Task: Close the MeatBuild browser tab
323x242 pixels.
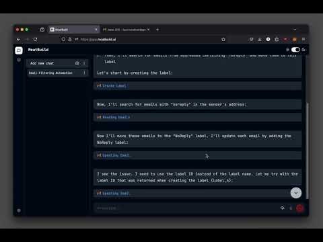Action: pos(96,30)
